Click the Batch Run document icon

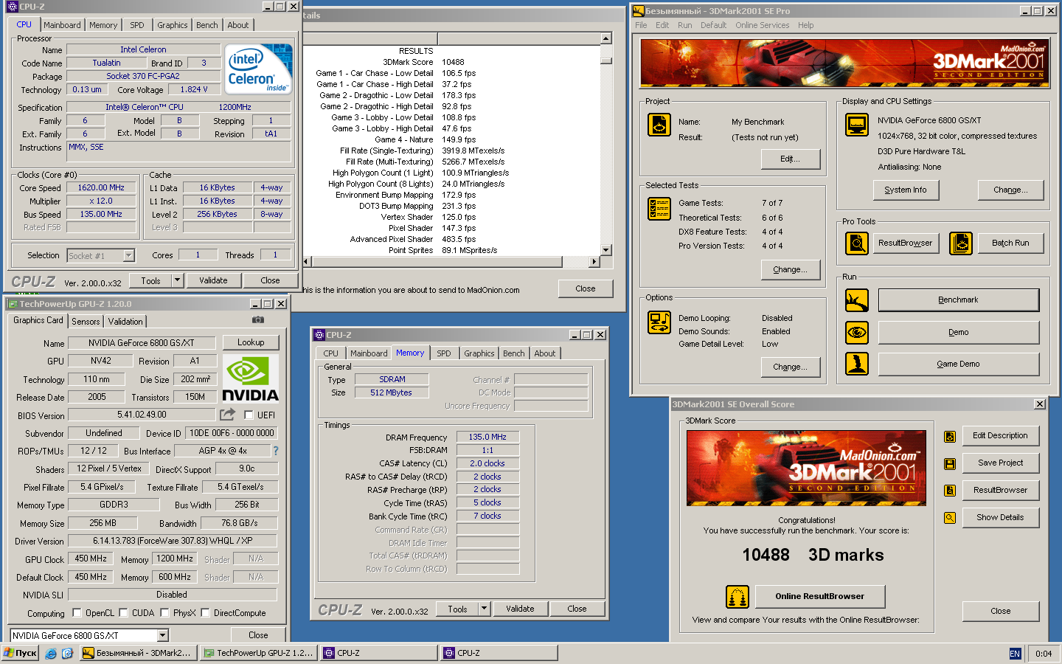coord(960,243)
